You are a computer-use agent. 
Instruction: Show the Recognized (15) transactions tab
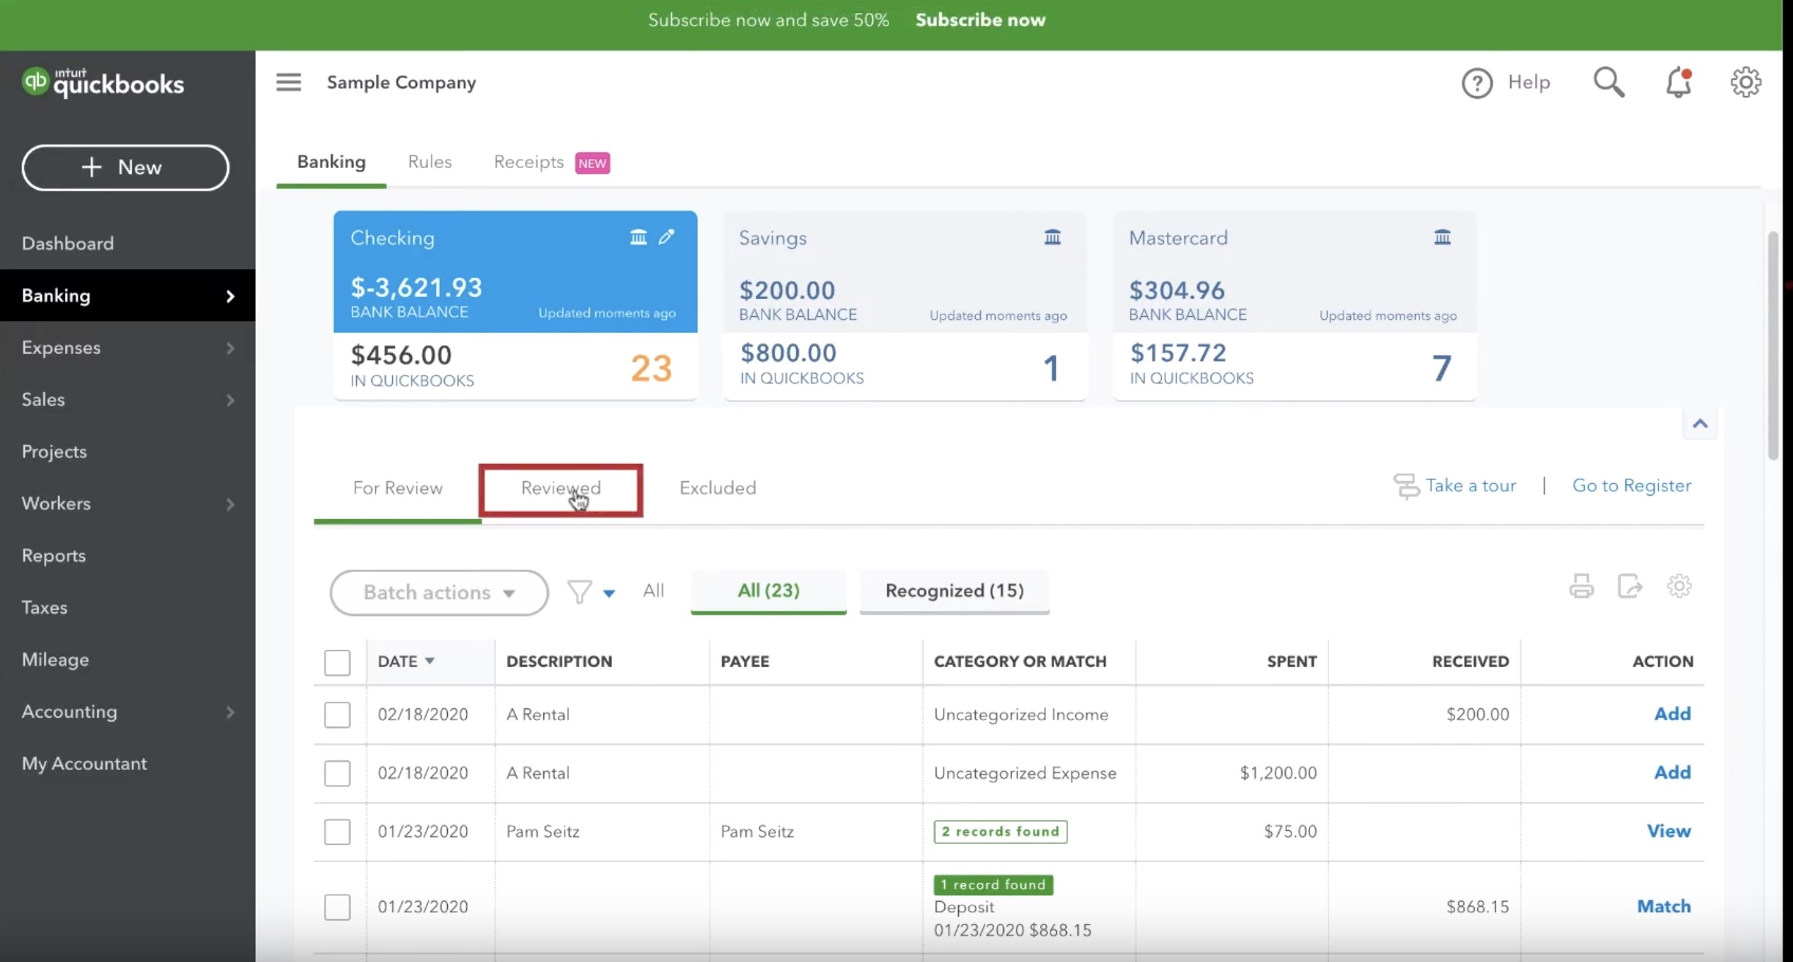[x=954, y=591]
